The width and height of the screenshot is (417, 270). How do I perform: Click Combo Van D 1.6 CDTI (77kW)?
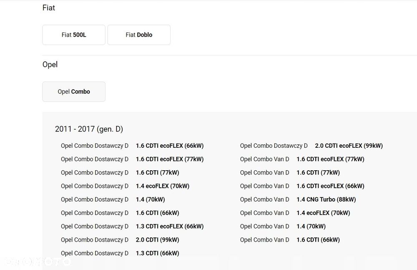pos(290,173)
